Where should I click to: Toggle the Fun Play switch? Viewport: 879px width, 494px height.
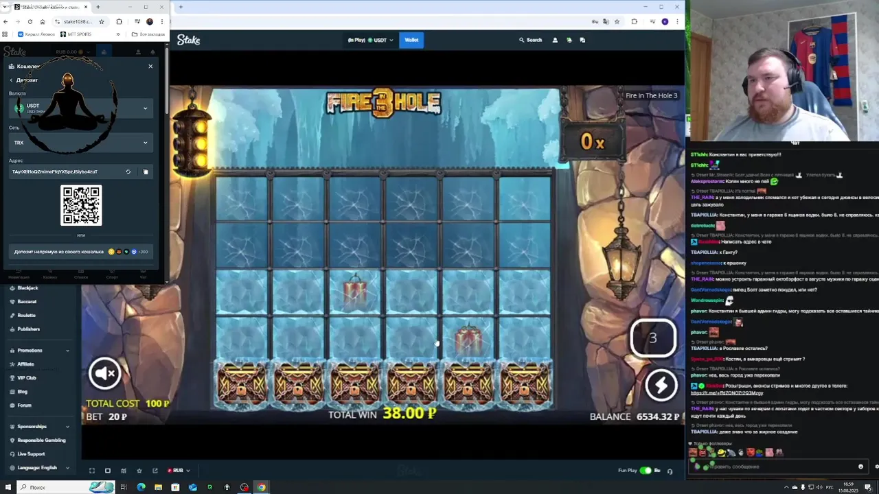click(x=646, y=471)
